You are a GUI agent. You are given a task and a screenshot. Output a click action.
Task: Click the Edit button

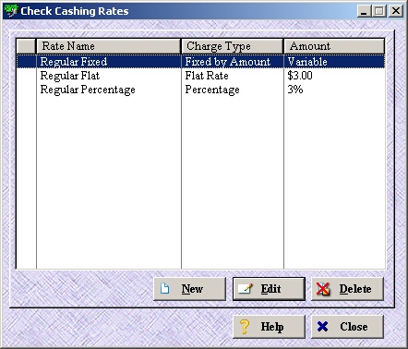click(269, 289)
